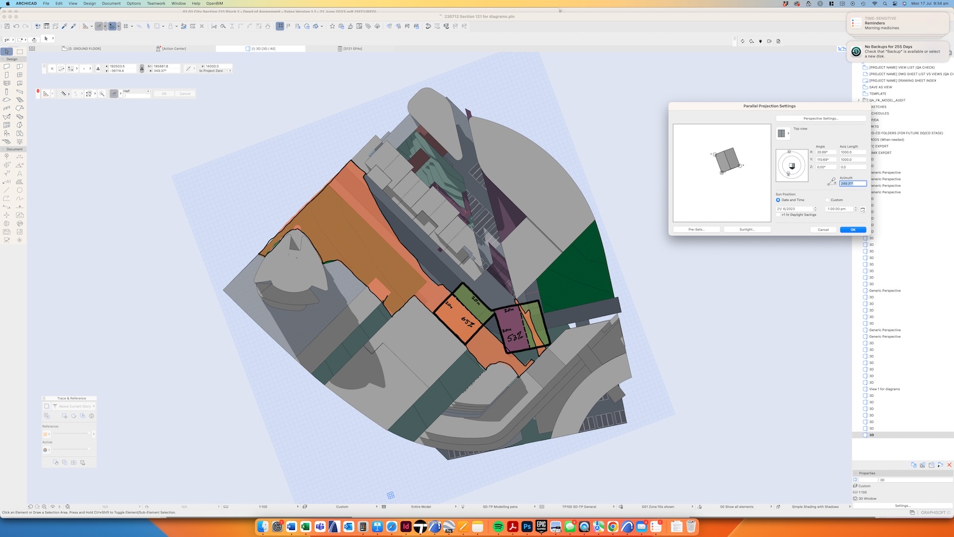The height and width of the screenshot is (537, 954).
Task: Switch to the 0. GROUND FLOOR tab
Action: 85,48
